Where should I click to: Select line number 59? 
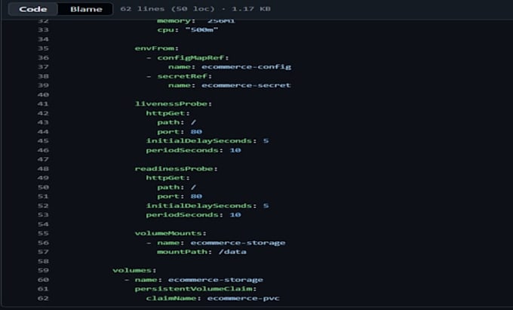pyautogui.click(x=43, y=271)
